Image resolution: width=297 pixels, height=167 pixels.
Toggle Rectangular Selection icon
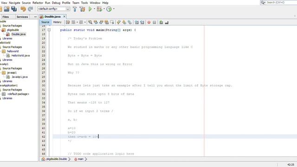pos(112,22)
